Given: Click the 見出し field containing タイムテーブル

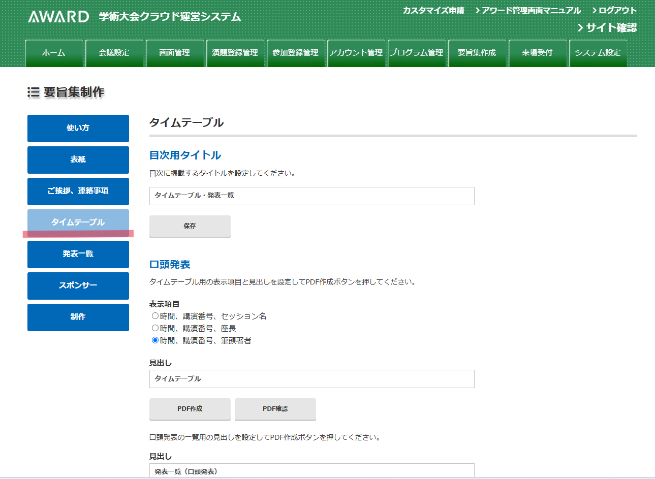Looking at the screenshot, I should coord(312,379).
